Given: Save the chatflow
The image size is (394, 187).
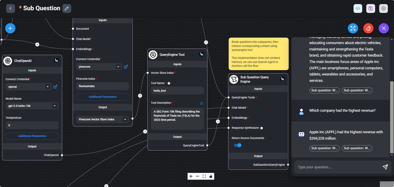Looking at the screenshot, I should click(x=371, y=9).
